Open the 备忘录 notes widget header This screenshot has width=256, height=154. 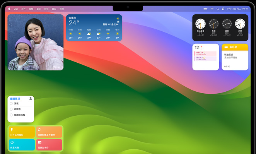pyautogui.click(x=235, y=47)
